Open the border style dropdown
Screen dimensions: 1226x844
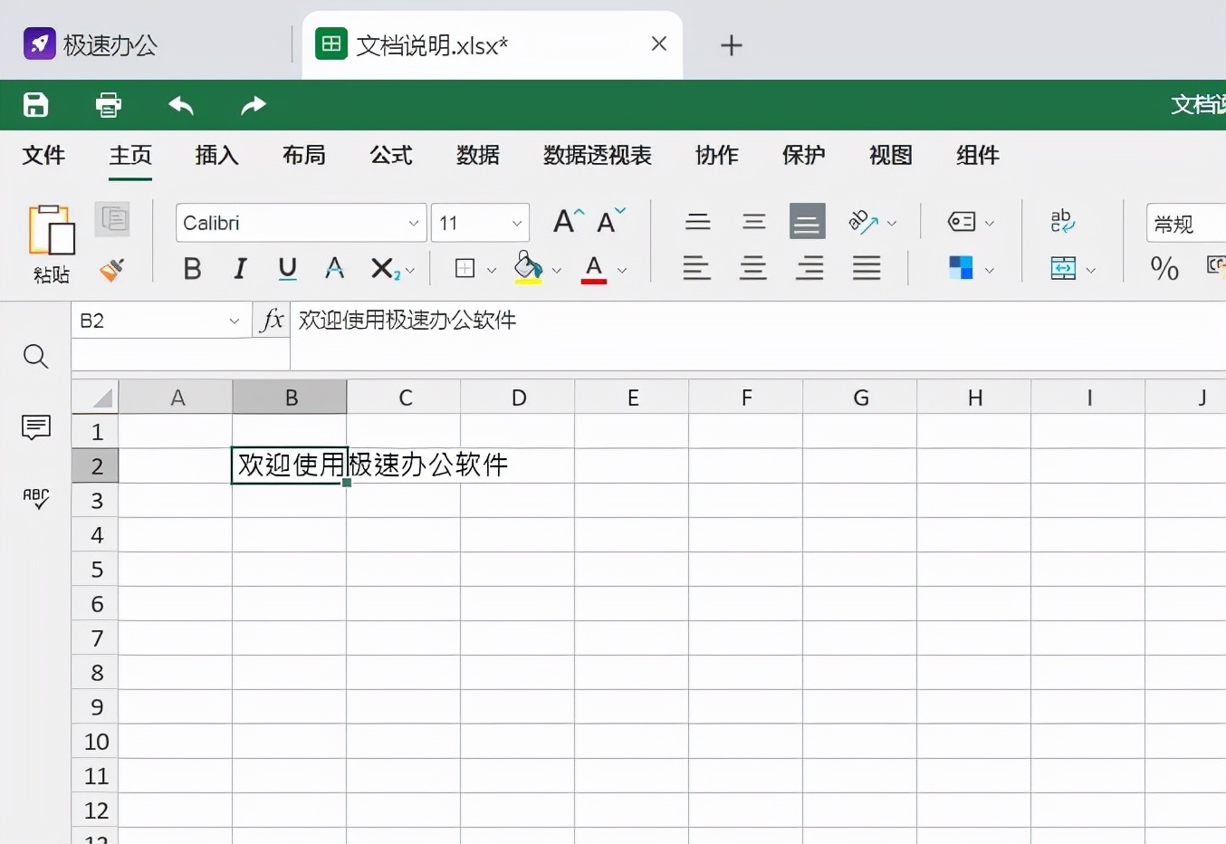[x=491, y=269]
